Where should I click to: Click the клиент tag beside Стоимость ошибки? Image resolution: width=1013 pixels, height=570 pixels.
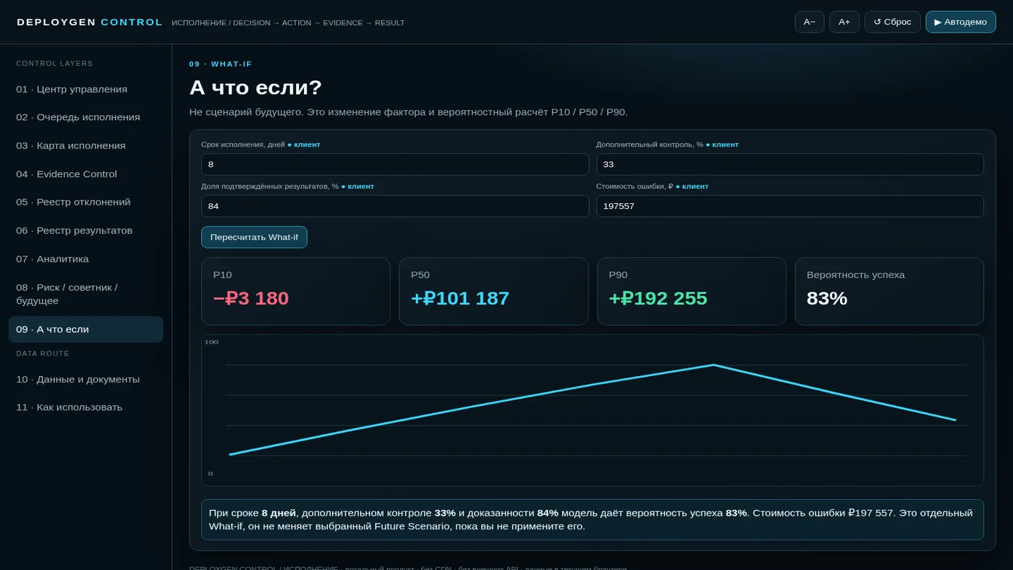[692, 187]
